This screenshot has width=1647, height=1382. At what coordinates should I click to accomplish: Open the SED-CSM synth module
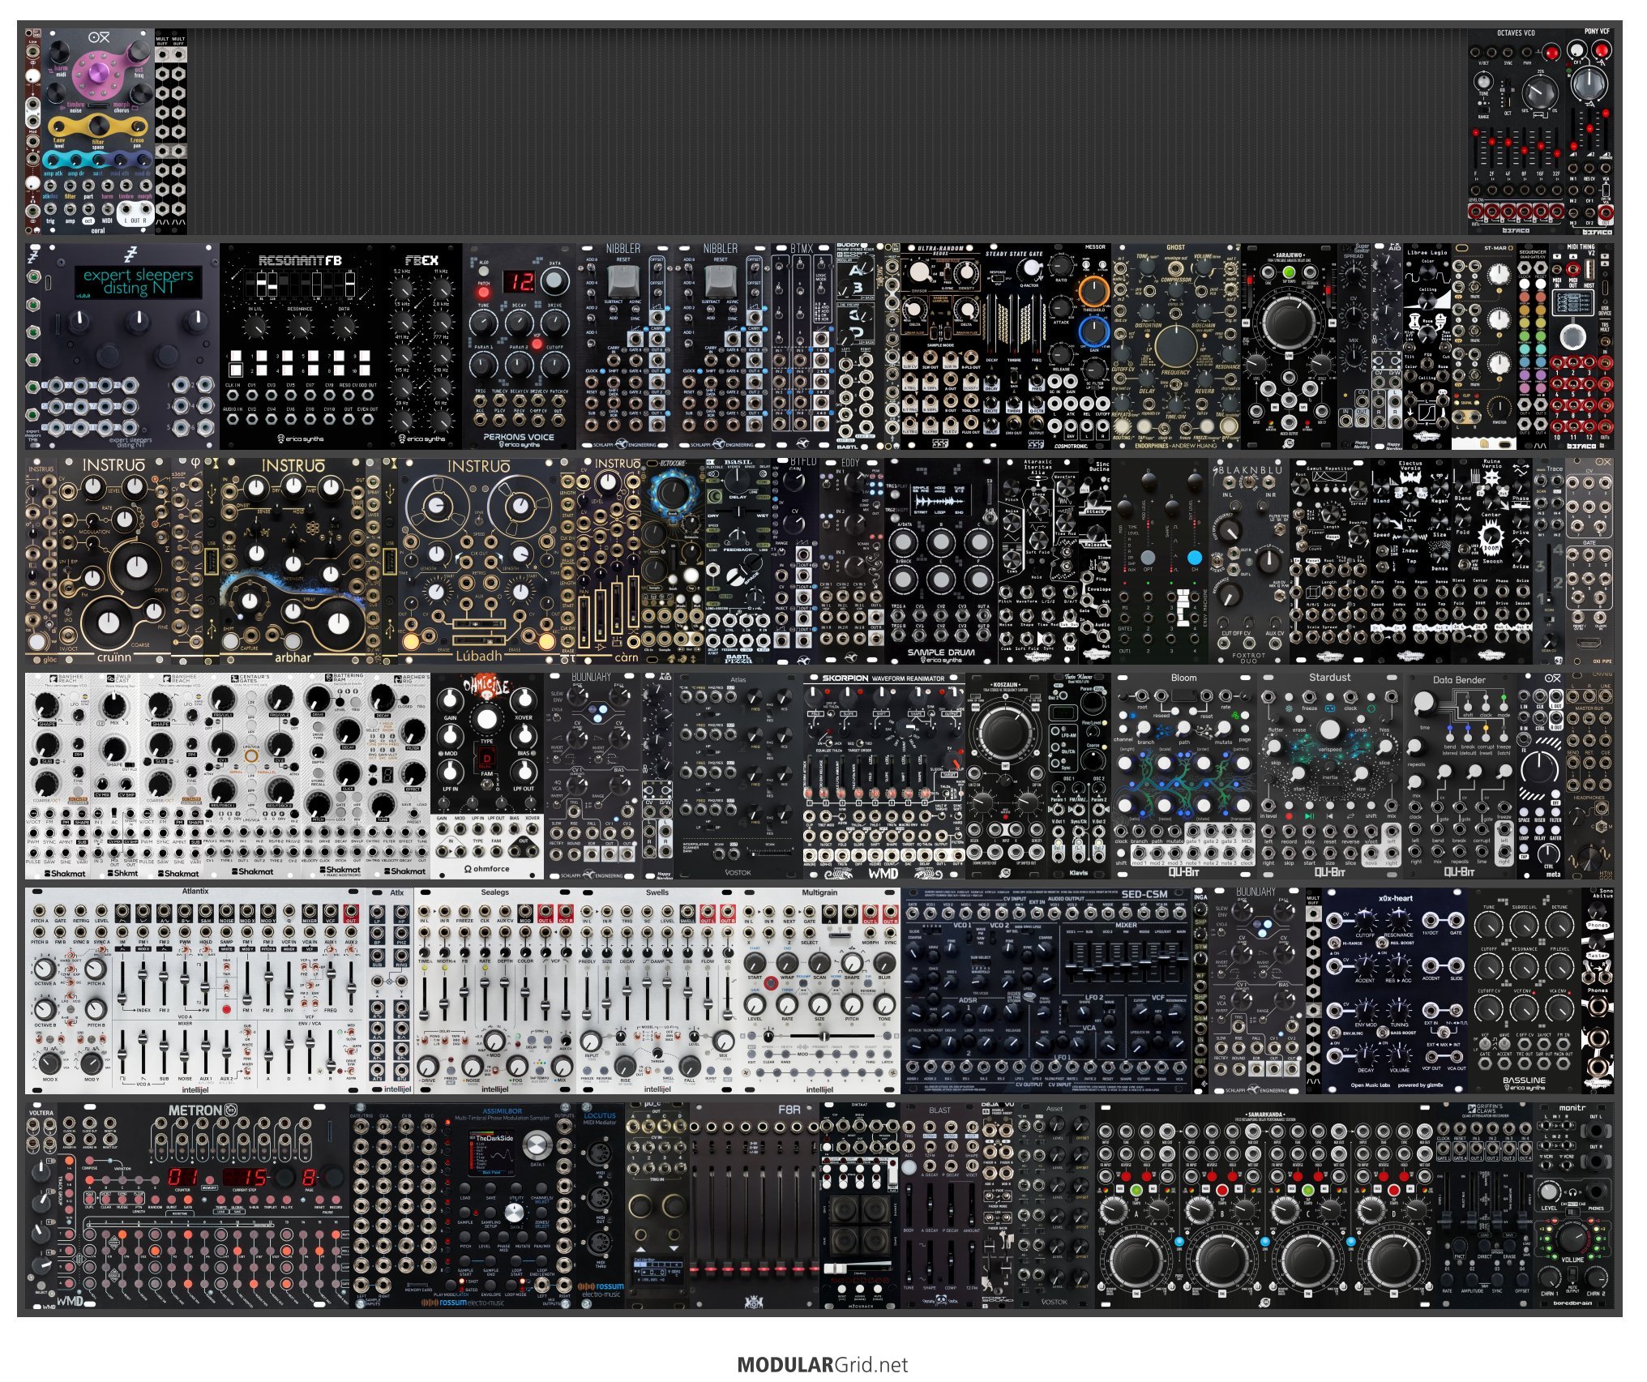tap(1046, 991)
